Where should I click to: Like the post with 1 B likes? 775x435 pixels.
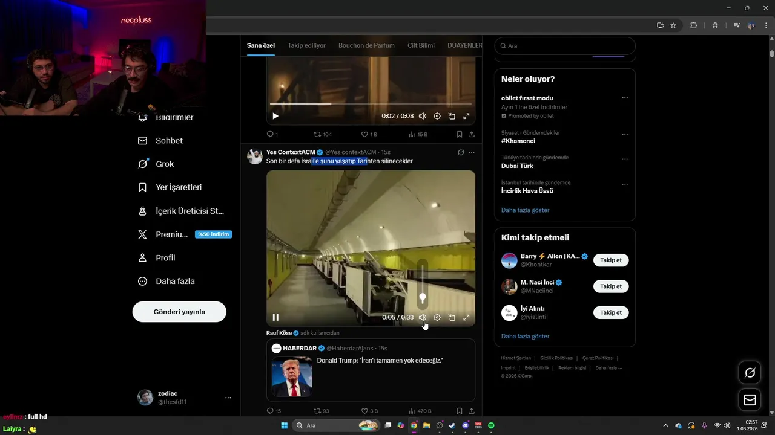369,134
